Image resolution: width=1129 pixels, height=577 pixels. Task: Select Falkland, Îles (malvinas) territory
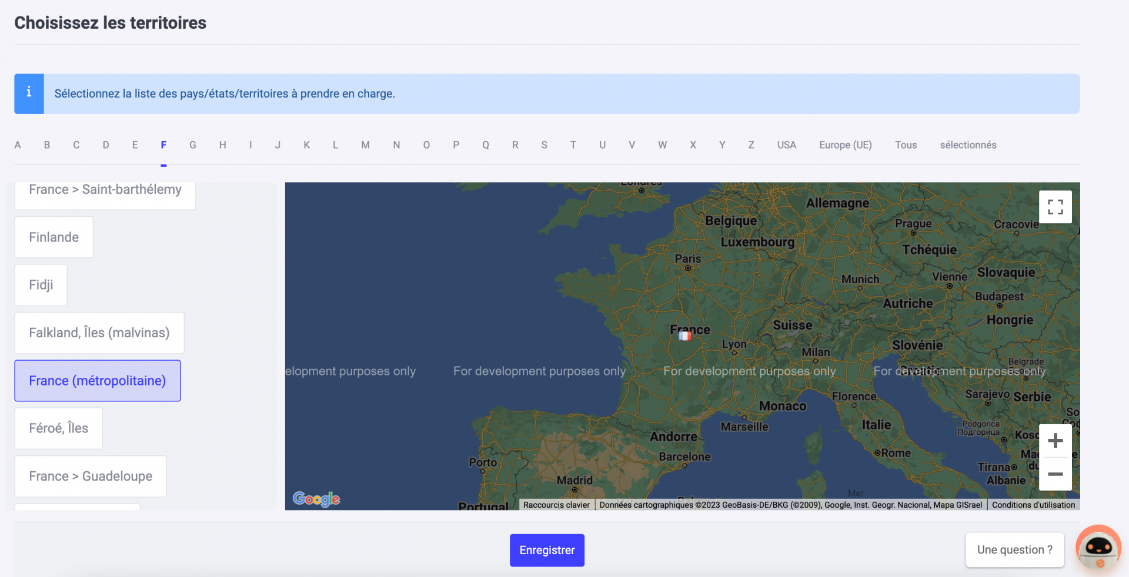(98, 333)
